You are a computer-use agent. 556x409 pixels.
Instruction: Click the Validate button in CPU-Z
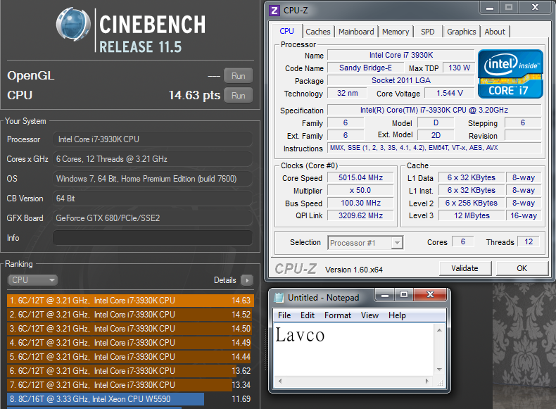tap(465, 268)
